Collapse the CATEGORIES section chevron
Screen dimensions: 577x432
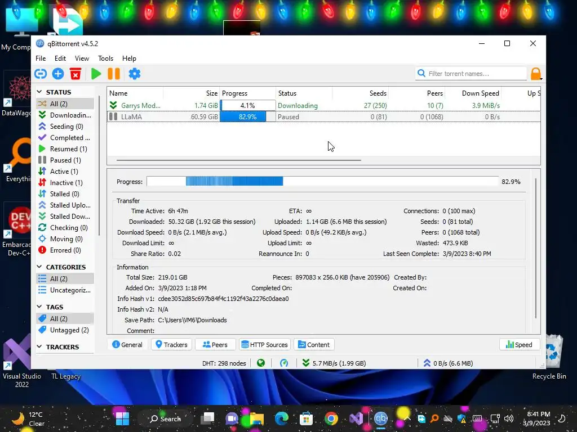[x=39, y=267]
